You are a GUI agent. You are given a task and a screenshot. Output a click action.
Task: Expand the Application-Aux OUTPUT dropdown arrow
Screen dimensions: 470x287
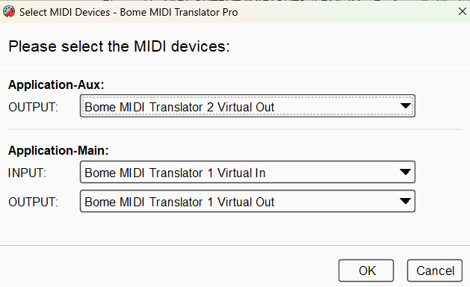[x=405, y=106]
